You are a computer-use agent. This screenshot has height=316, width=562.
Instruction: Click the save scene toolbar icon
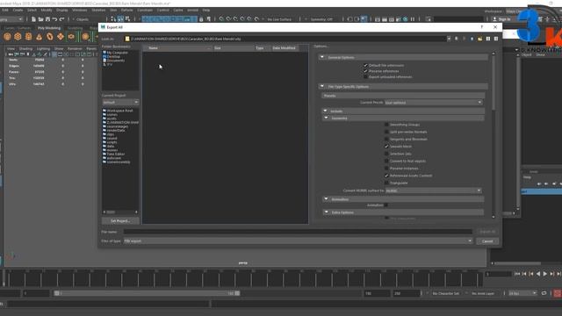coord(47,19)
